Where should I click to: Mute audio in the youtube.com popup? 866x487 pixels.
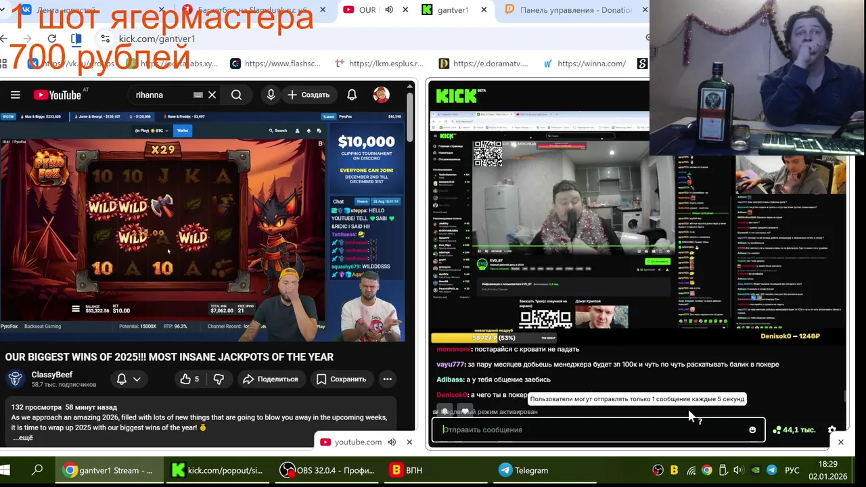pyautogui.click(x=391, y=442)
